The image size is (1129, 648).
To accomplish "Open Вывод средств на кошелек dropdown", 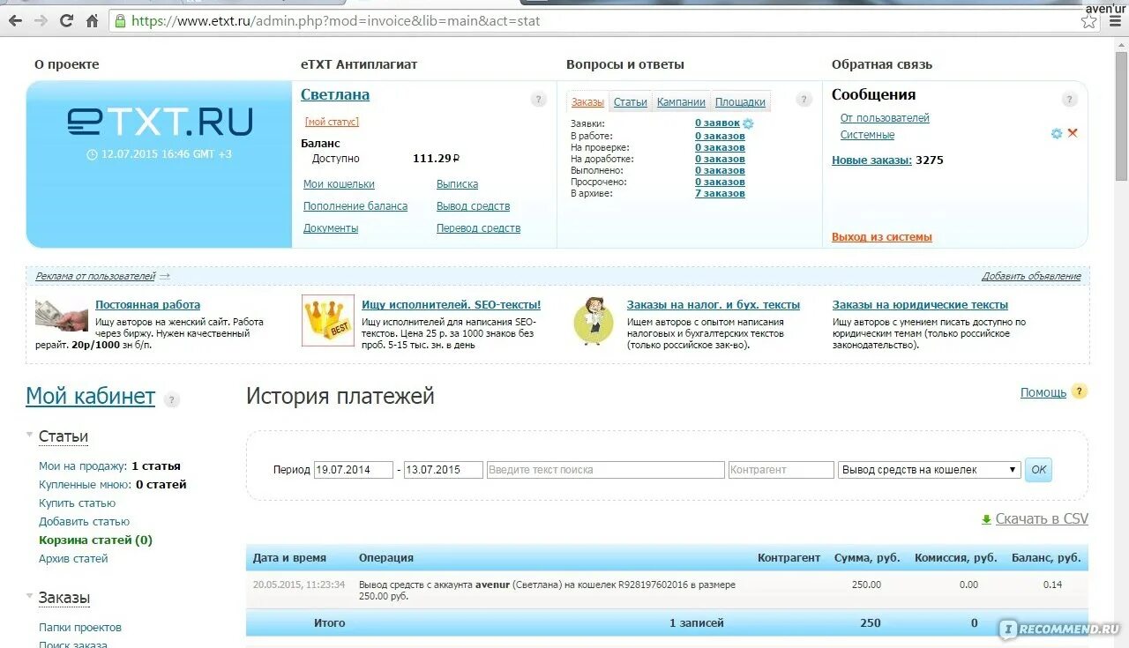I will 930,470.
